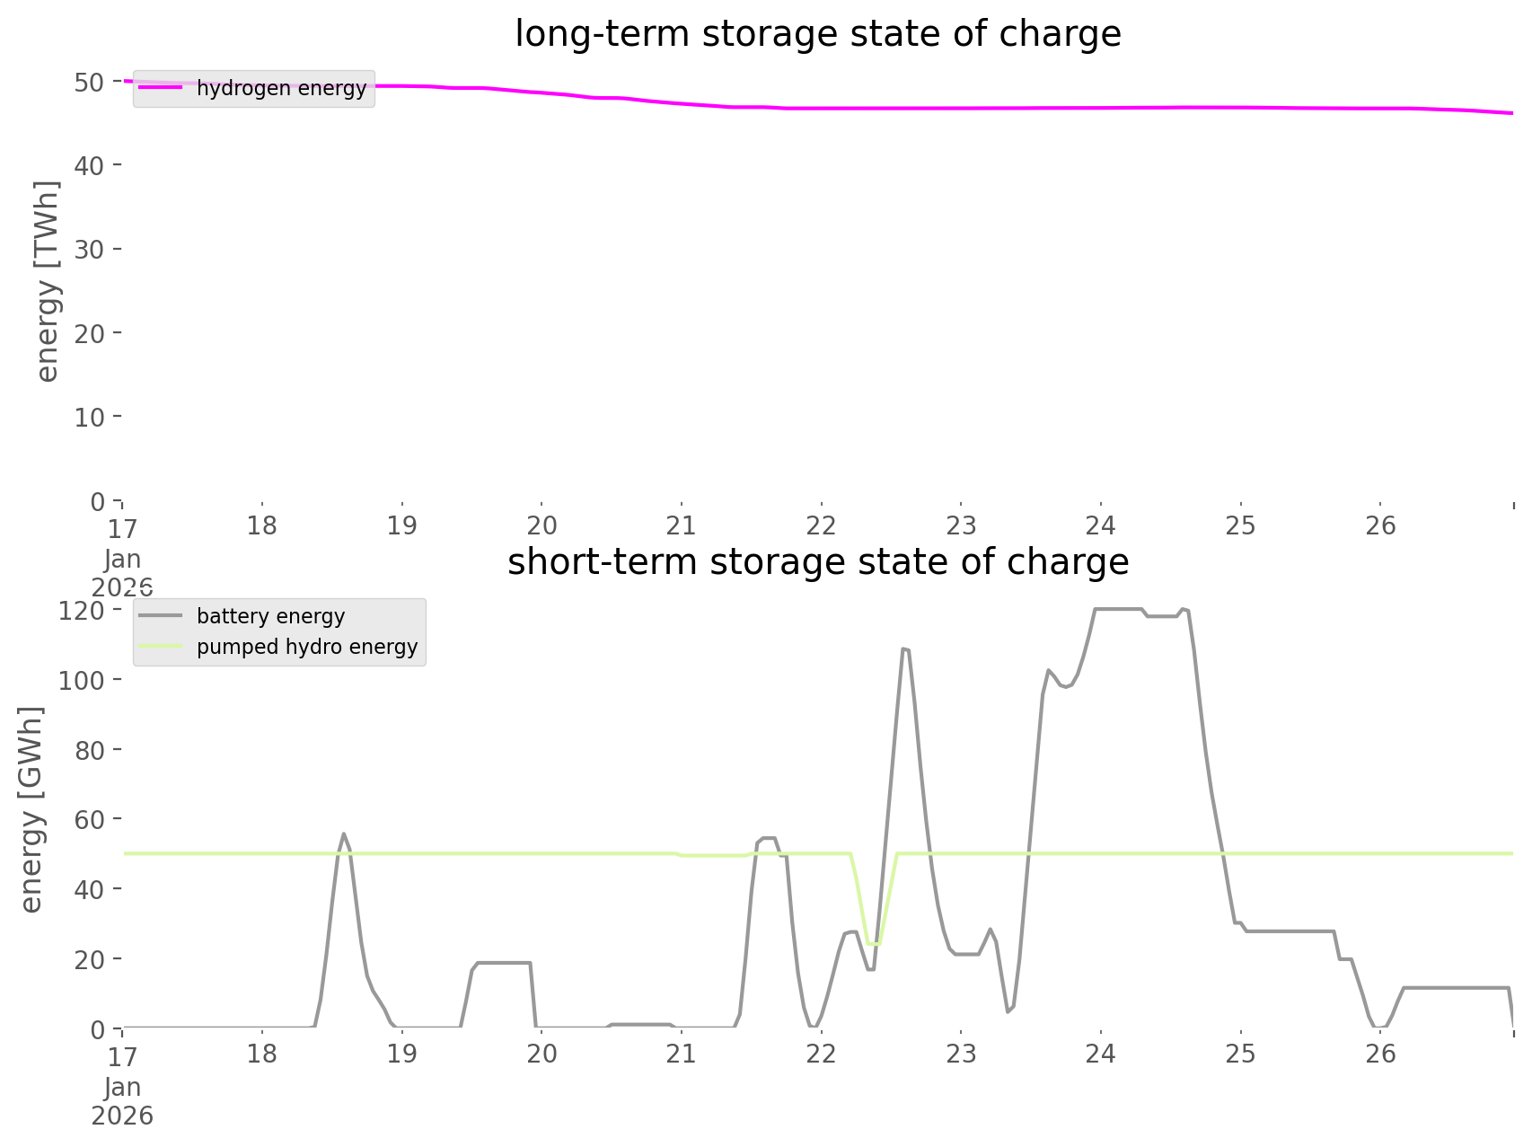Click the 'energy [GWh]' y-axis label
The width and height of the screenshot is (1532, 1147).
click(31, 809)
